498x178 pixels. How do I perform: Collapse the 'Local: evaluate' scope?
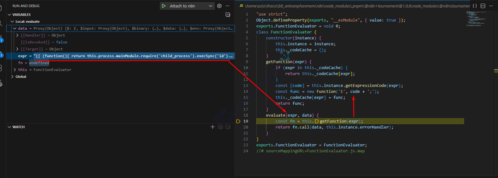[x=12, y=22]
